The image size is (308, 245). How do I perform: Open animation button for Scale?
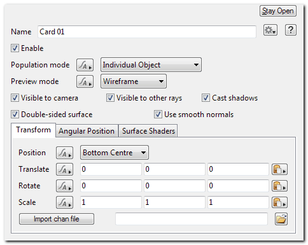click(x=64, y=202)
